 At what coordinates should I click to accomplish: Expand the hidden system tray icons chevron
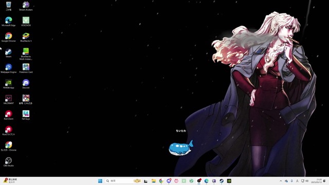tap(281, 181)
